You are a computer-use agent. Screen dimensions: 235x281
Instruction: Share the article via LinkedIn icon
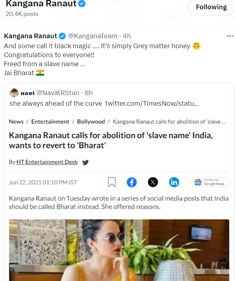(x=174, y=182)
